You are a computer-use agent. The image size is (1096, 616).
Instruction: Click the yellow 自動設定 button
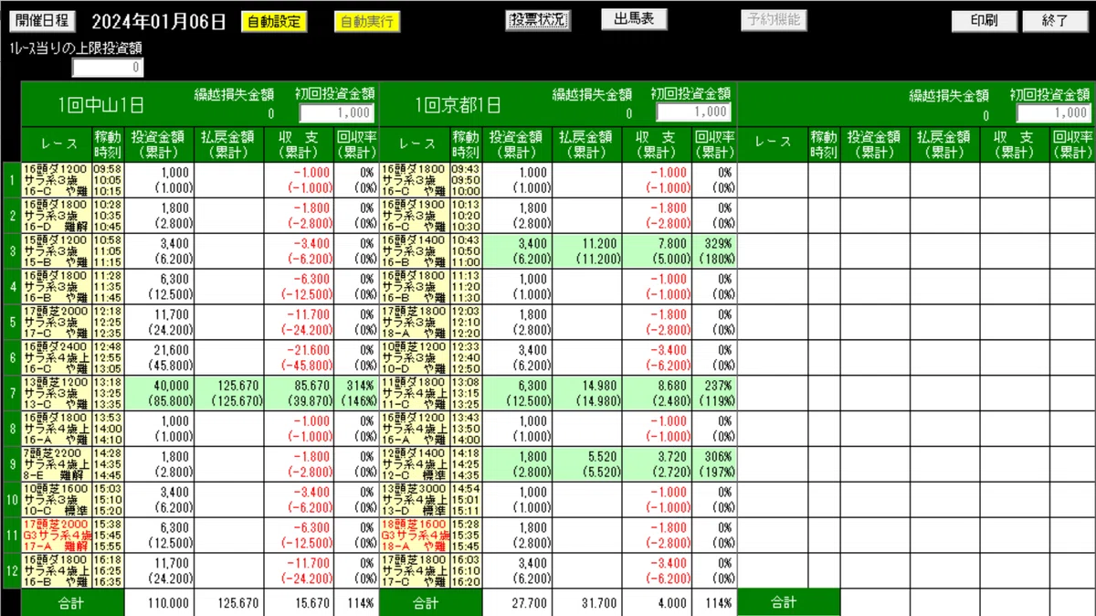click(x=274, y=22)
